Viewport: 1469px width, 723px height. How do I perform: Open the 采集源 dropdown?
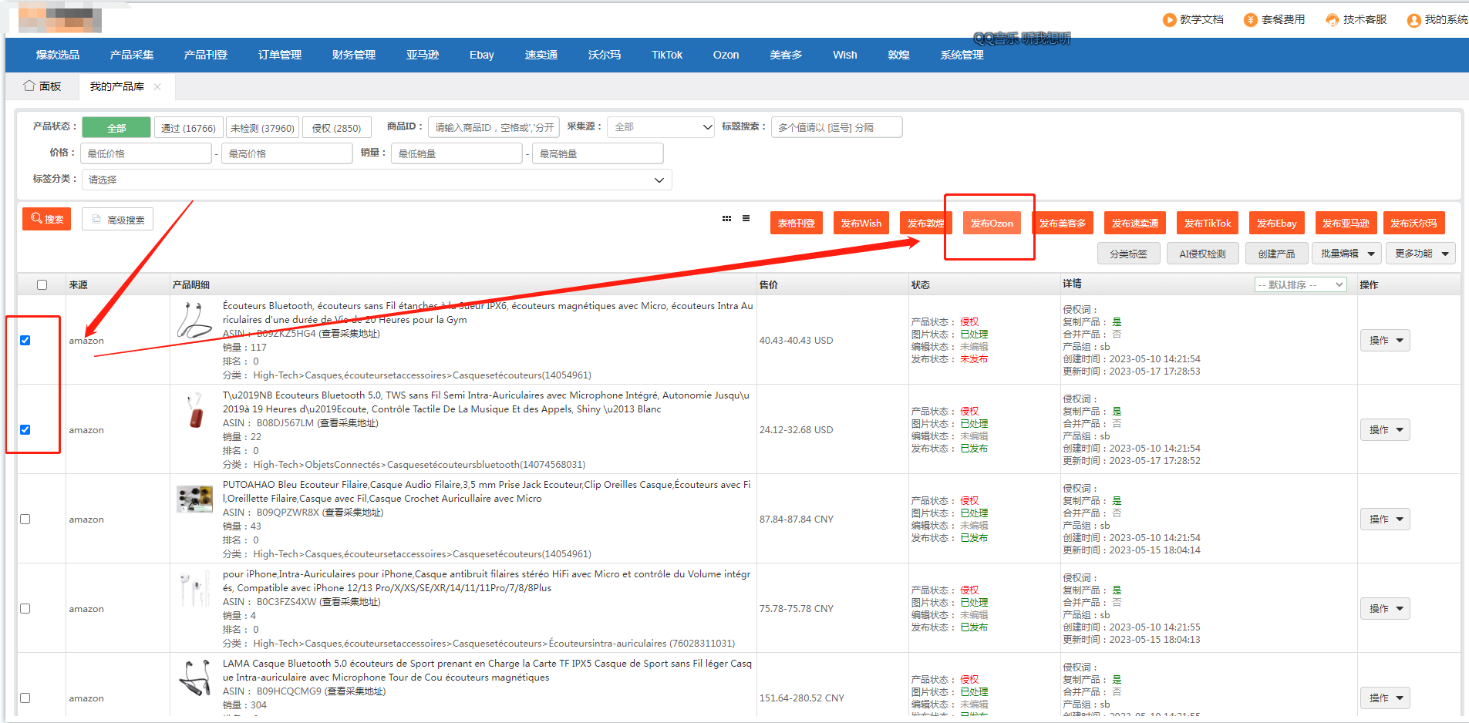(x=661, y=127)
